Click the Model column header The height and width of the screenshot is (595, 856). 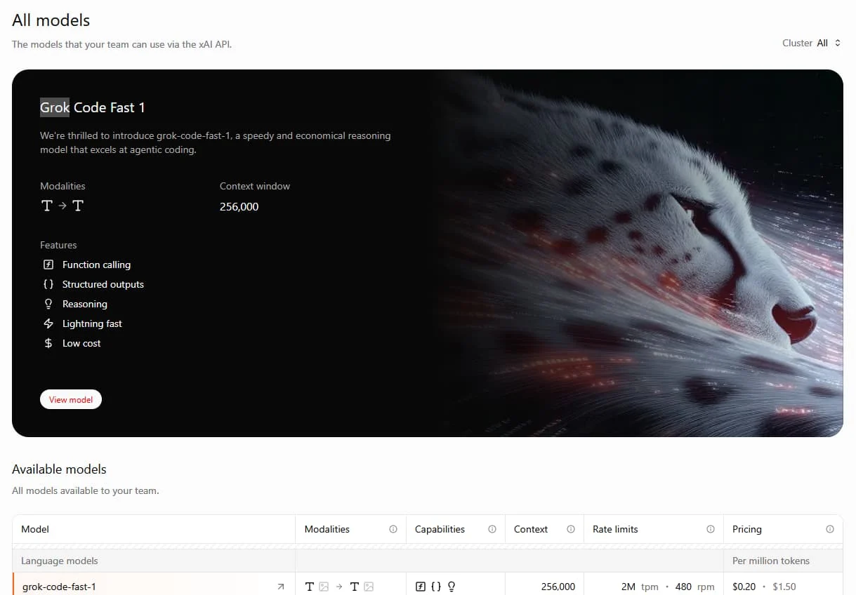coord(35,529)
